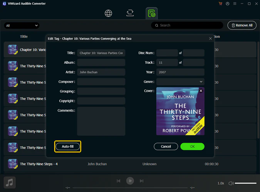Screen dimensions: 260x192
Task: Close the Edit Tag dialog
Action: tap(210, 38)
